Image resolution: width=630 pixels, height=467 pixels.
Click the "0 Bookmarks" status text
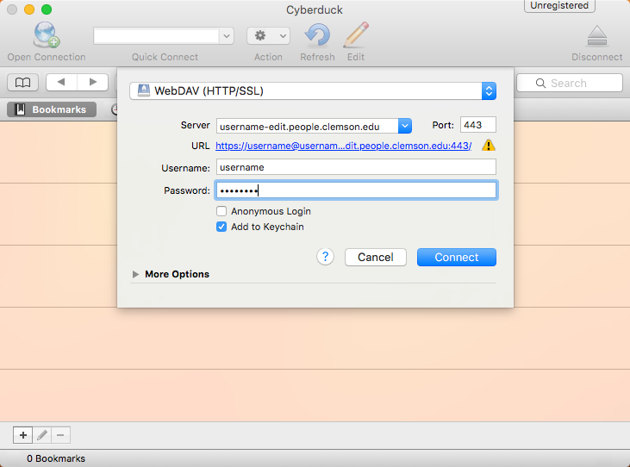[x=56, y=458]
